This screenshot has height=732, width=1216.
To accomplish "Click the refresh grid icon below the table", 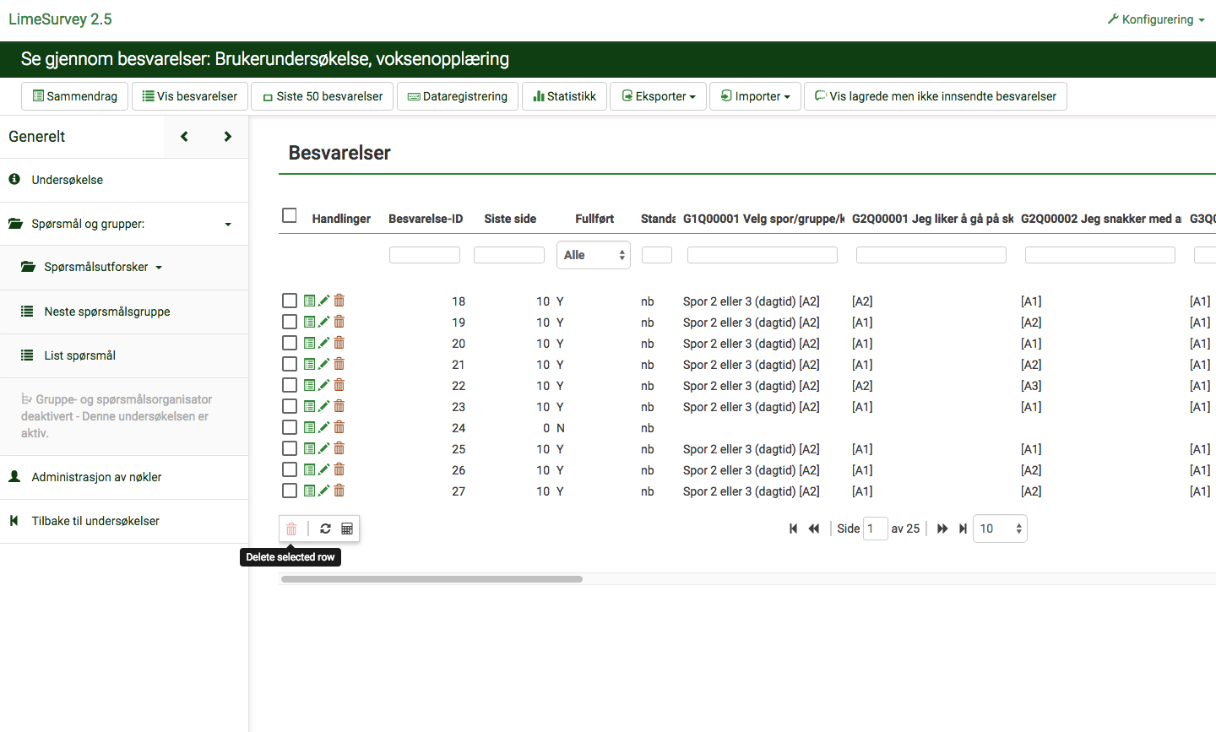I will coord(325,529).
